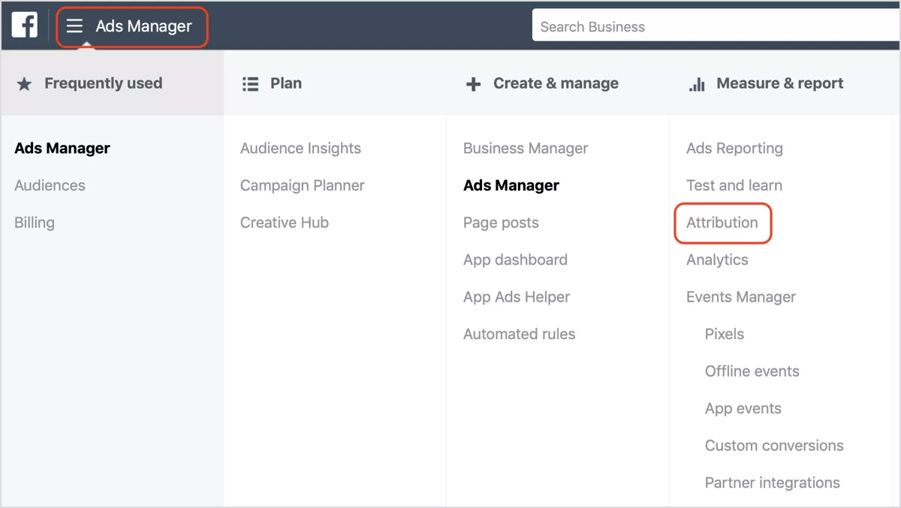This screenshot has width=901, height=508.
Task: Click the bar chart icon beside Measure & report
Action: 697,84
